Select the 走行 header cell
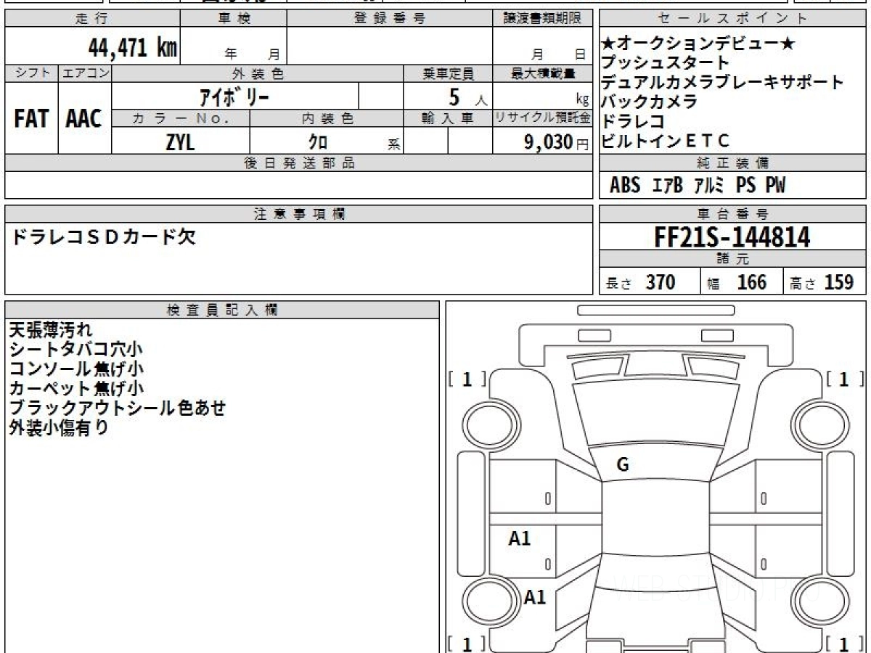871x653 pixels. pyautogui.click(x=92, y=19)
